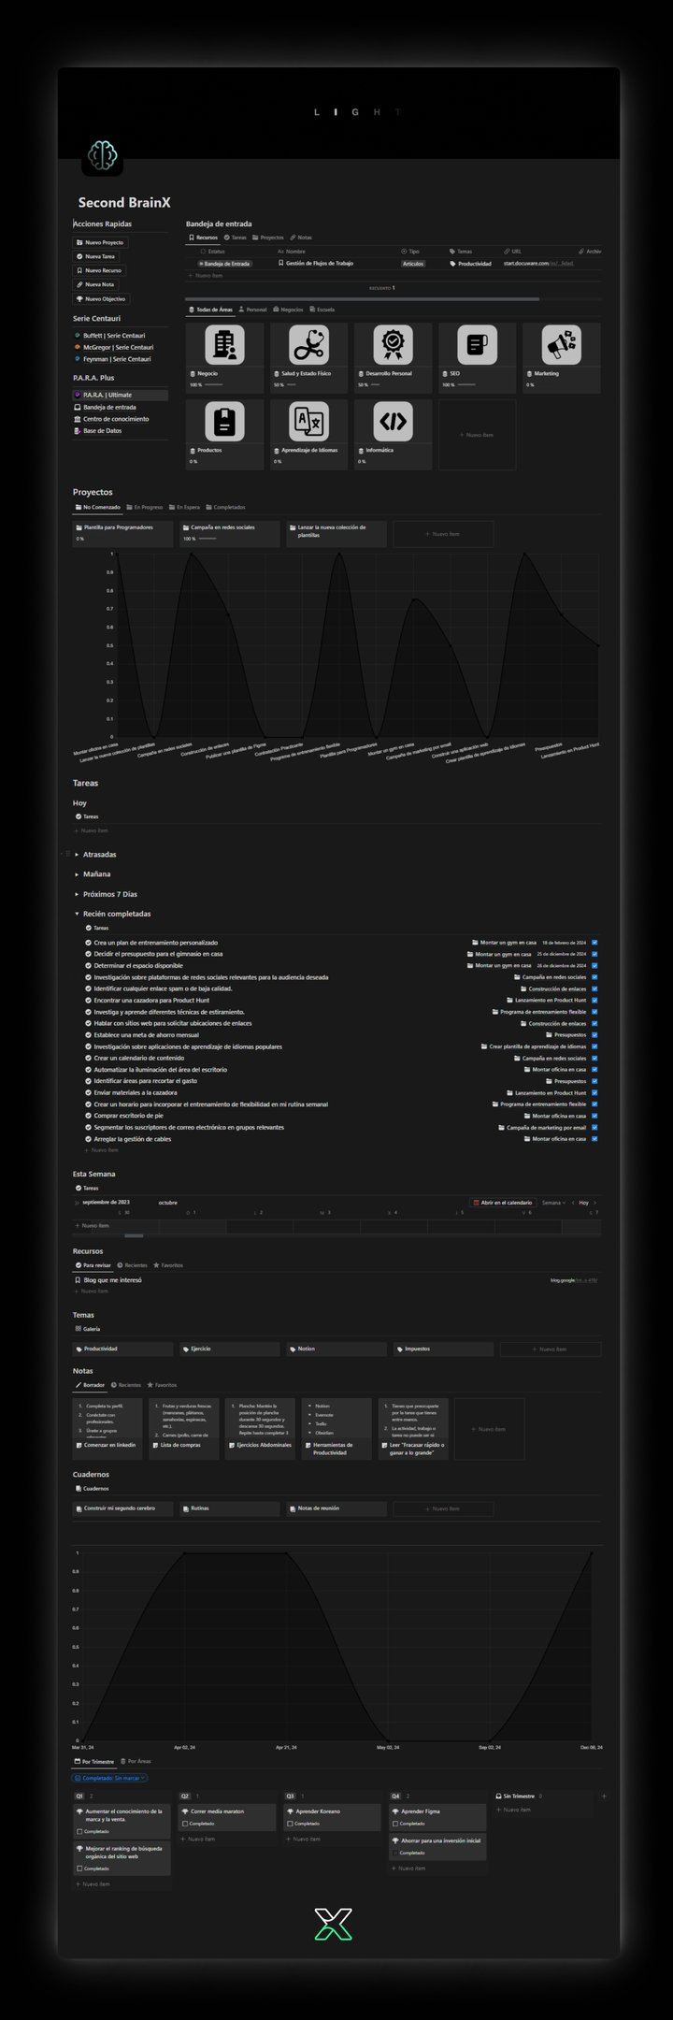Uncheck the Comprar escritorio de pie checkbox
This screenshot has height=2020, width=673.
[x=594, y=1116]
